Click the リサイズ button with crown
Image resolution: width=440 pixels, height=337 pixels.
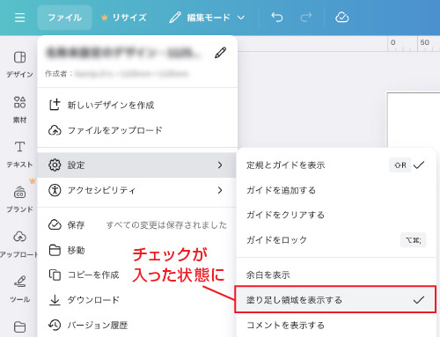[x=124, y=18]
